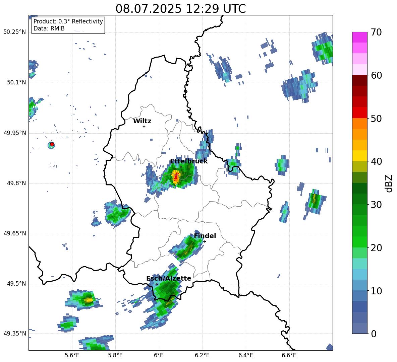The width and height of the screenshot is (397, 362).
Task: Click the 50.1°N latitude label
Action: point(16,82)
